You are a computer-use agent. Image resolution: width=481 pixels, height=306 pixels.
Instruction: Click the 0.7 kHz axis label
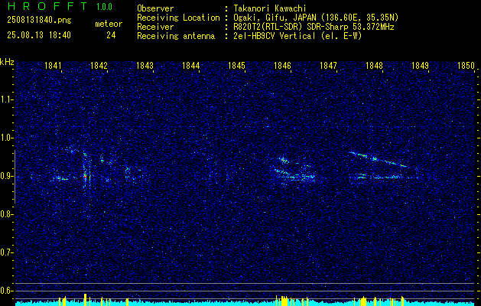point(6,252)
